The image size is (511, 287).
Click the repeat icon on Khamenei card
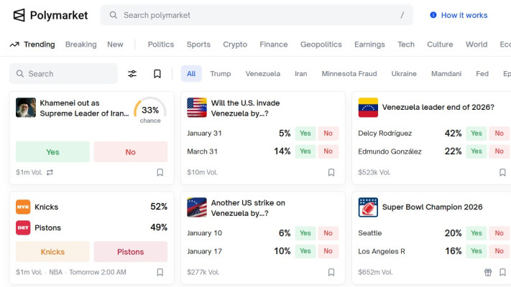pos(50,172)
